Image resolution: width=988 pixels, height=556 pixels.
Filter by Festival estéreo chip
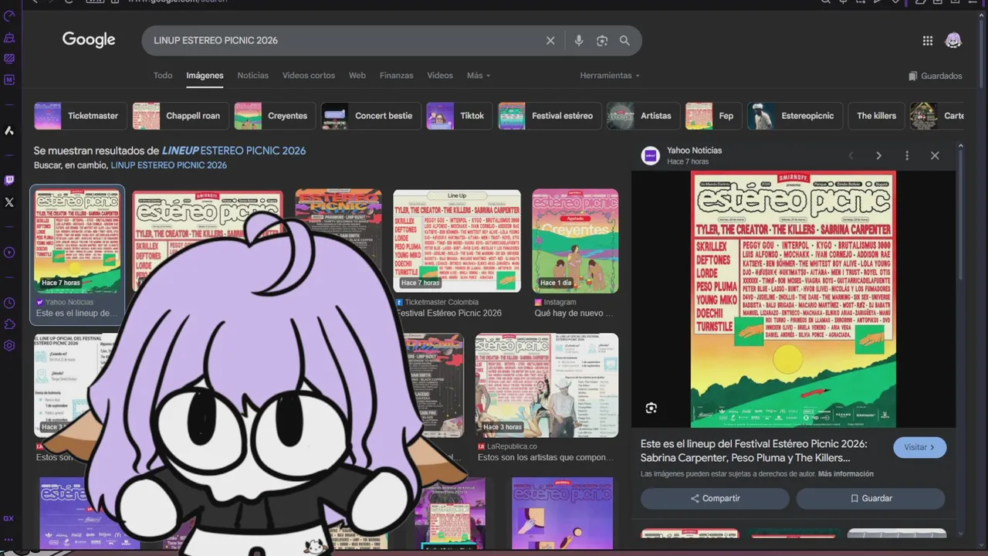(x=550, y=116)
